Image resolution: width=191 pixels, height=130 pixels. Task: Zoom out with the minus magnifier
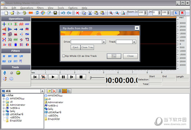click(117, 13)
